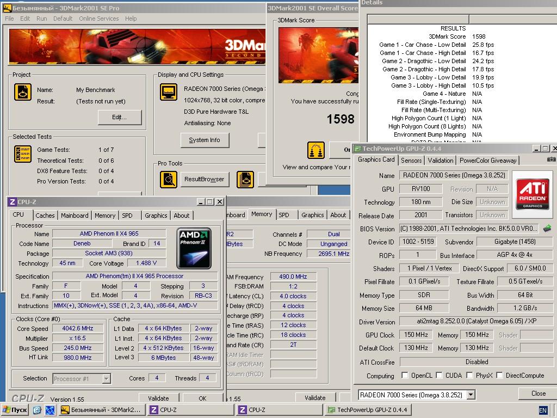This screenshot has height=418, width=557.
Task: Click the System Info button
Action: [x=205, y=140]
